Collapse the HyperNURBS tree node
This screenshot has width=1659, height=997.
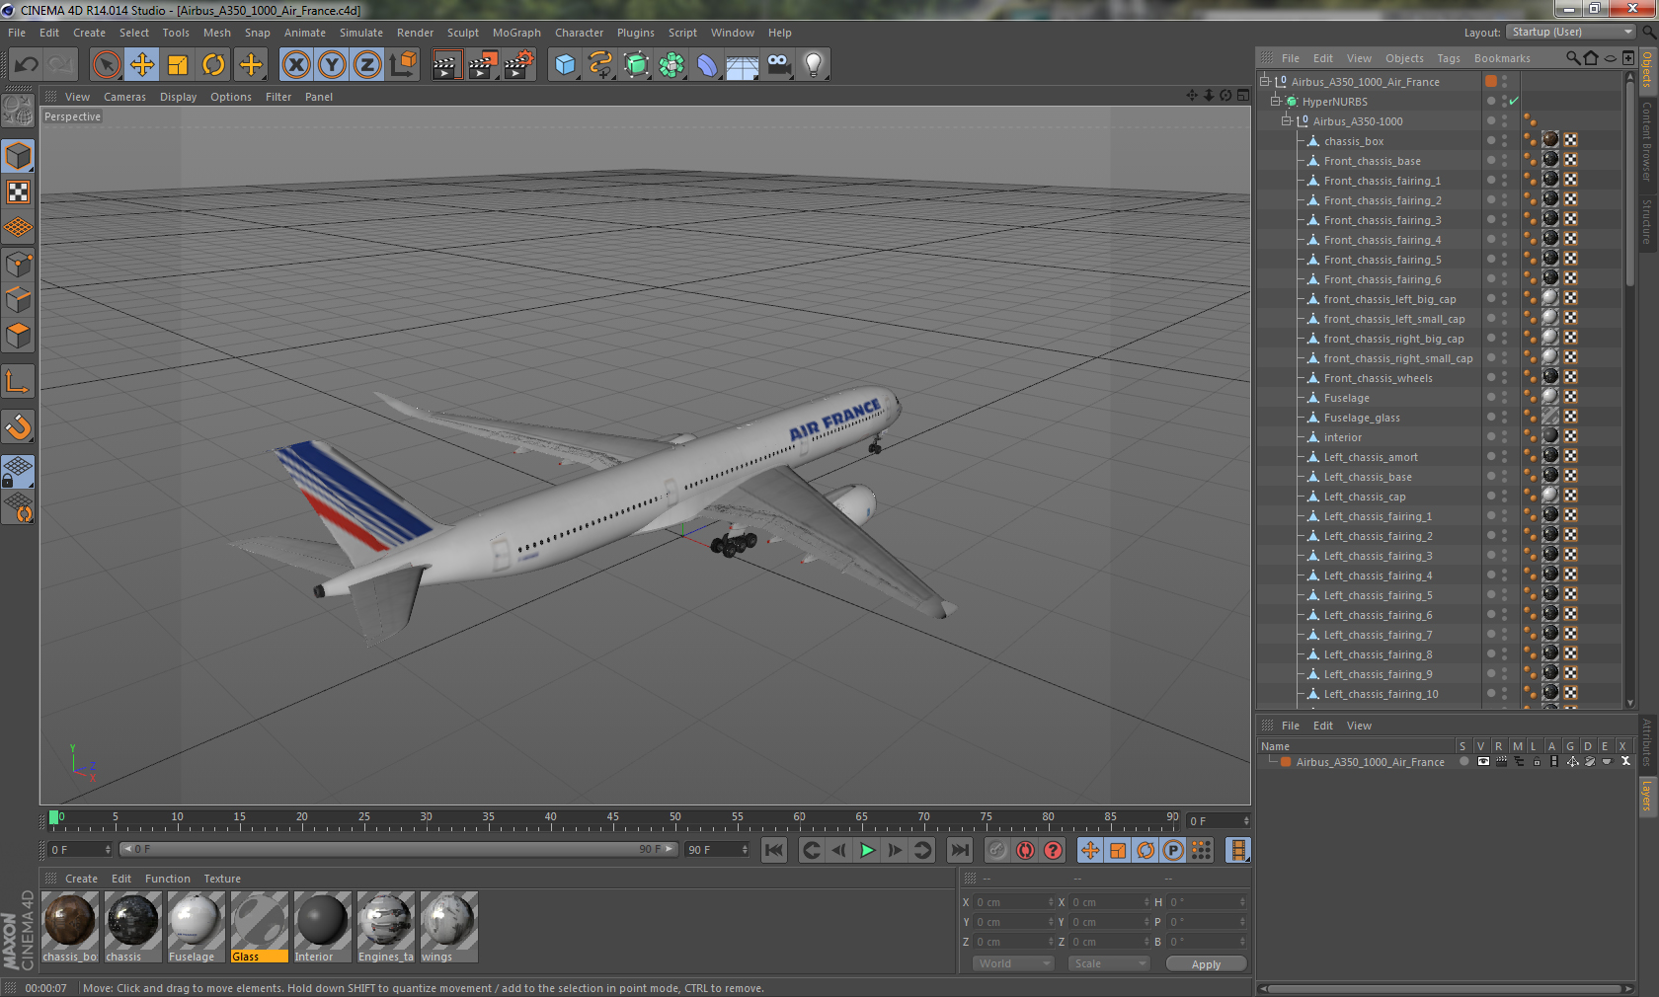1276,101
